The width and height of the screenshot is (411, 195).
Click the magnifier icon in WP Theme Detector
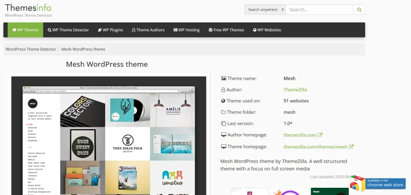(49, 30)
